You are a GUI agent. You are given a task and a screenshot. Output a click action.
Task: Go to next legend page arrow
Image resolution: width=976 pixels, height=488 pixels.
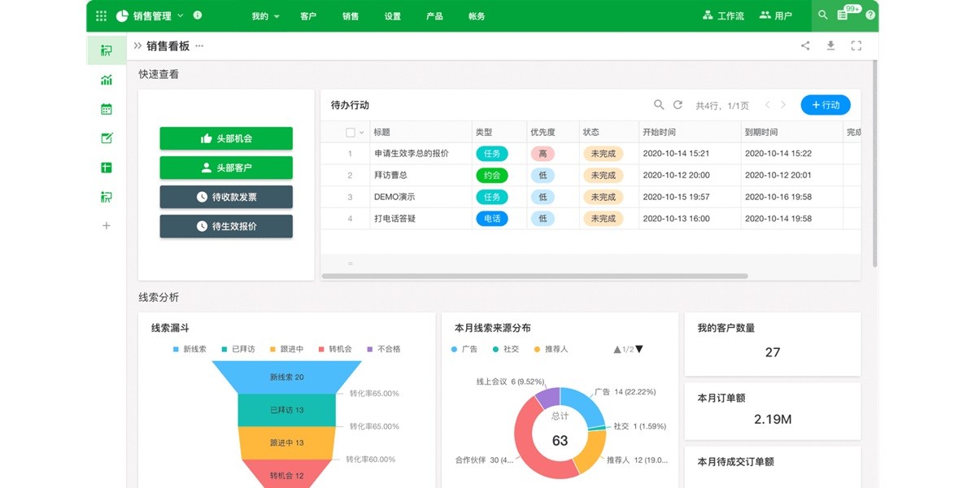click(639, 349)
